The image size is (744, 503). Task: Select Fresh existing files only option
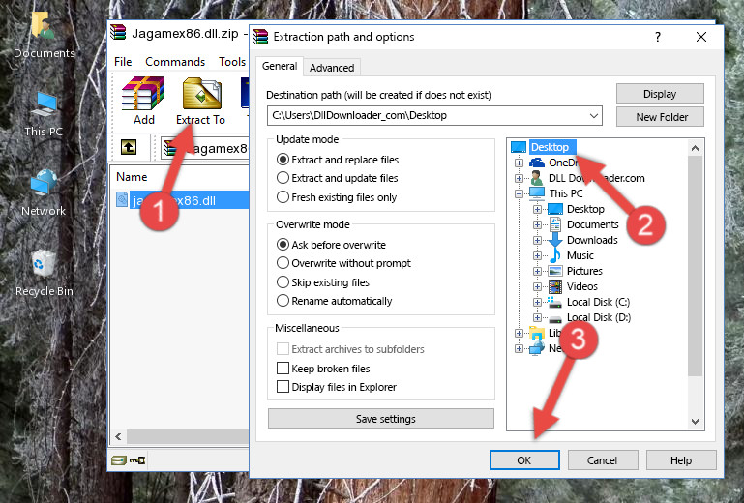283,197
